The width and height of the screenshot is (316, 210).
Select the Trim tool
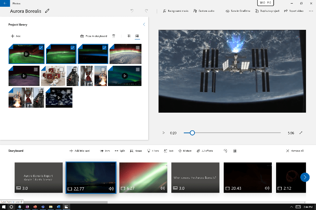click(105, 151)
